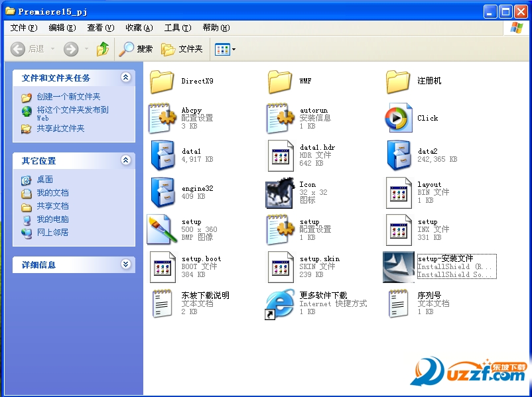Select the setup 配置设置 file icon

tap(280, 229)
